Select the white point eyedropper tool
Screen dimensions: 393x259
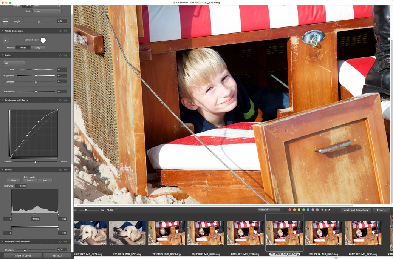click(6, 40)
